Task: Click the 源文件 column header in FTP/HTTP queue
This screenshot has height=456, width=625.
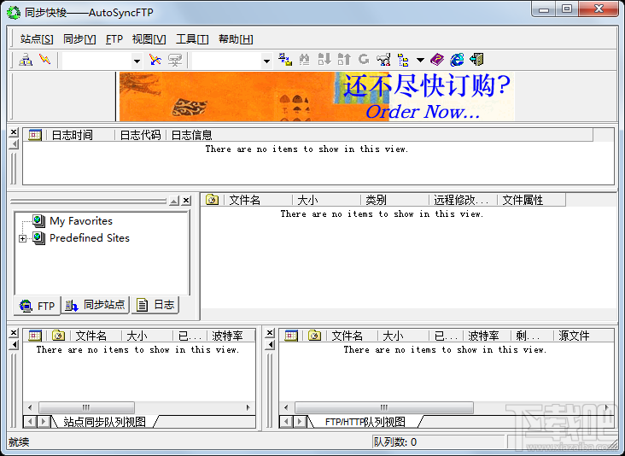Action: tap(583, 336)
